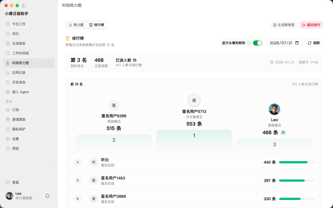Click the 设置 gear icon
The height and width of the screenshot is (208, 333).
8,139
